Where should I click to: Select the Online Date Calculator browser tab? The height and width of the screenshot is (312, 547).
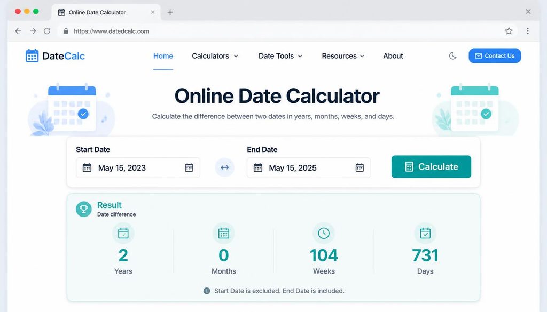(x=106, y=12)
